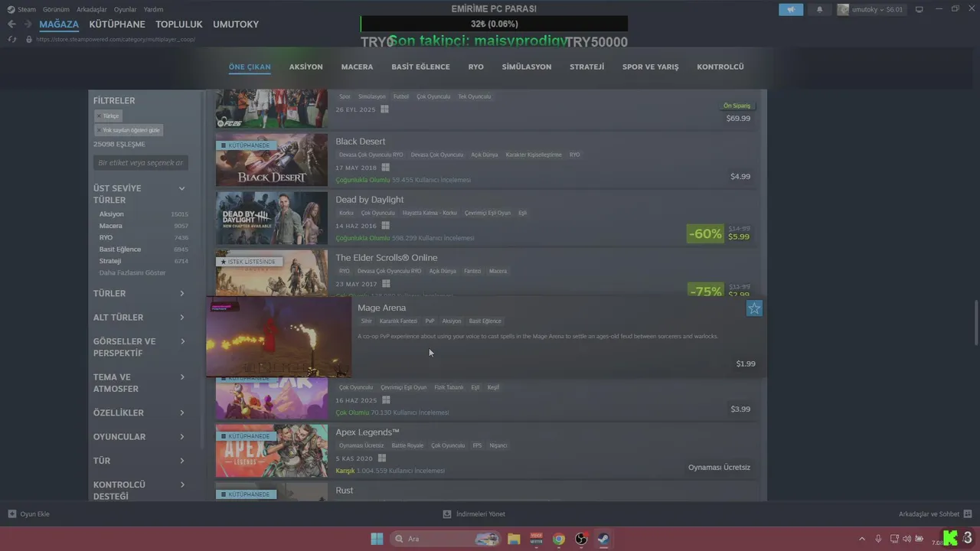This screenshot has width=980, height=551.
Task: Click the tag search field in filters
Action: tap(141, 163)
